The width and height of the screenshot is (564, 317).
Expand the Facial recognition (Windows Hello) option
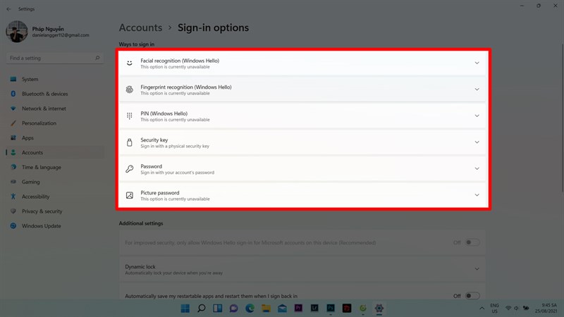pyautogui.click(x=477, y=63)
